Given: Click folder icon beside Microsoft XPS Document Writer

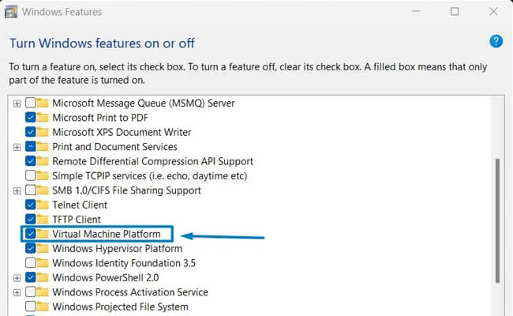Looking at the screenshot, I should pyautogui.click(x=43, y=132).
